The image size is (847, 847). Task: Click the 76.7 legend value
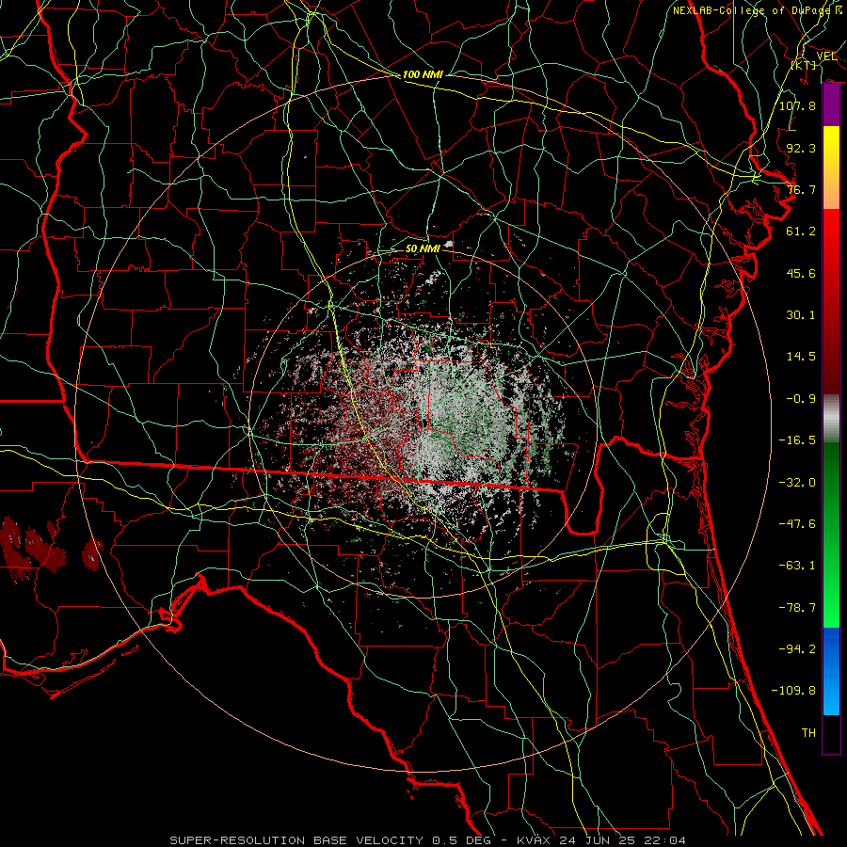[801, 189]
